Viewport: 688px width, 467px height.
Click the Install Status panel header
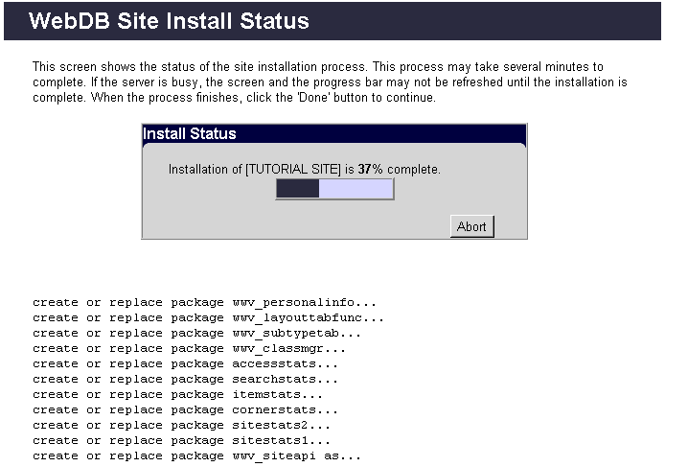(333, 133)
